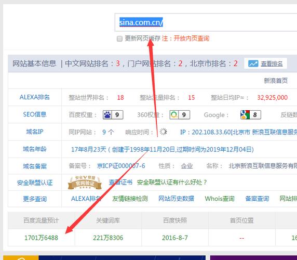Click the 企业 nature value
Image resolution: width=297 pixels, height=260 pixels.
(187, 166)
